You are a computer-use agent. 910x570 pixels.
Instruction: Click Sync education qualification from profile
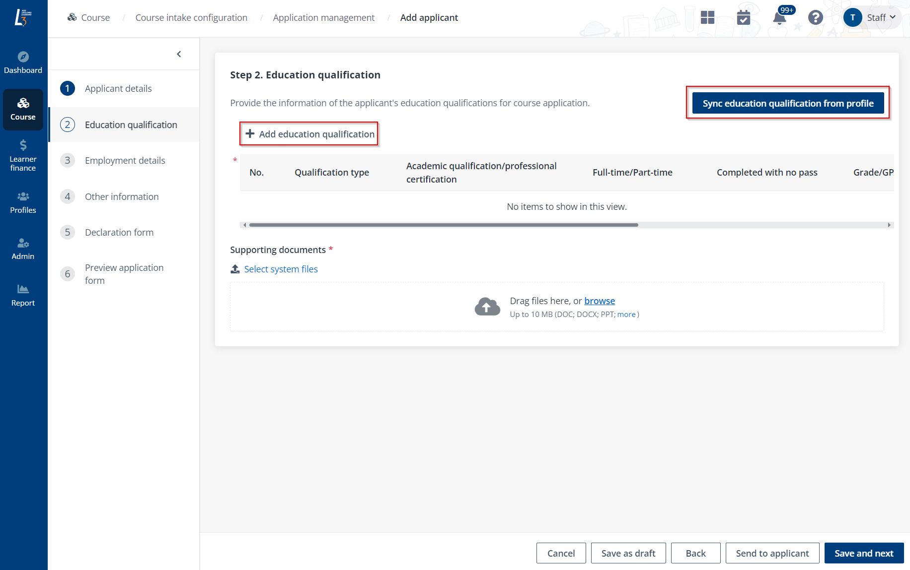pos(788,103)
